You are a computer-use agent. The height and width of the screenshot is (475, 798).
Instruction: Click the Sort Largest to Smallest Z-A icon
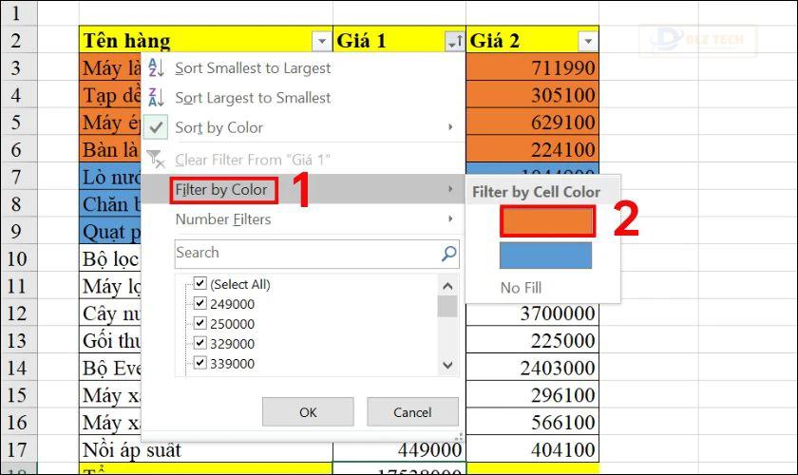coord(156,97)
